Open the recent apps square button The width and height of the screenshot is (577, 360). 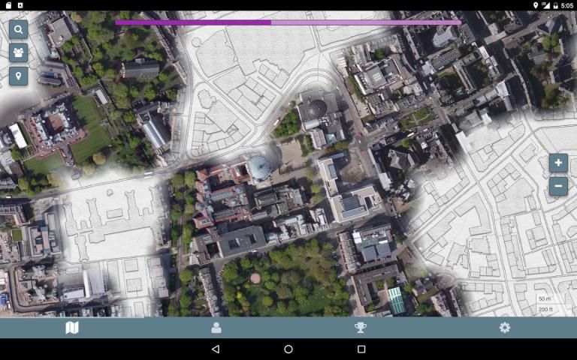pyautogui.click(x=361, y=349)
